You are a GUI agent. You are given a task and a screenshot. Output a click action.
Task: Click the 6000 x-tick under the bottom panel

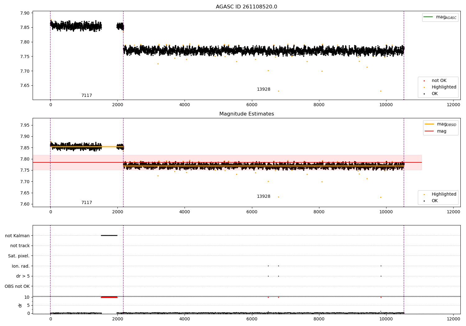[x=252, y=319]
